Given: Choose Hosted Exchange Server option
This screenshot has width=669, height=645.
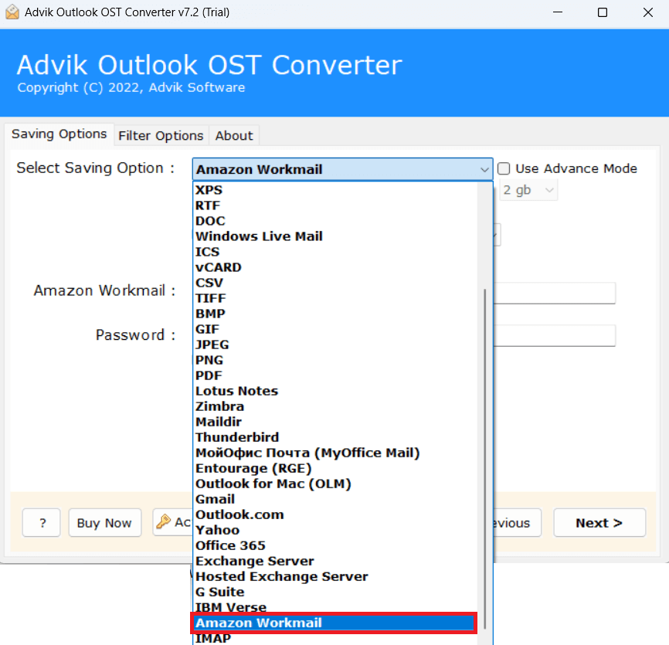Looking at the screenshot, I should click(335, 576).
